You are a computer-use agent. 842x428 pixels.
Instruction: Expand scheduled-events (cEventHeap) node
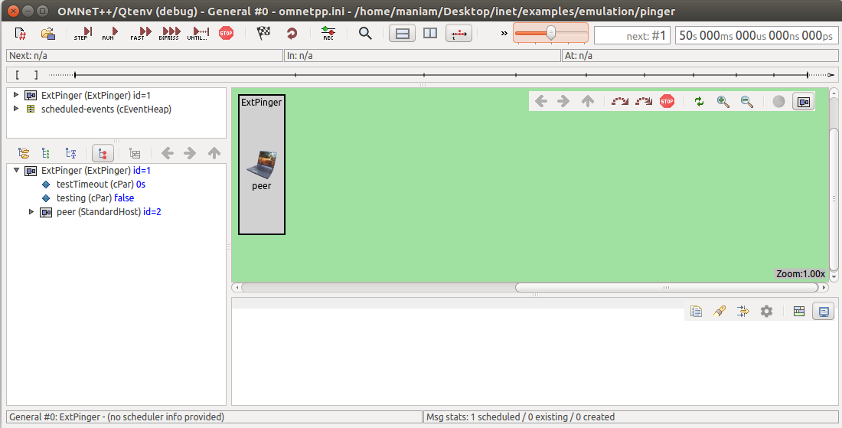[16, 109]
